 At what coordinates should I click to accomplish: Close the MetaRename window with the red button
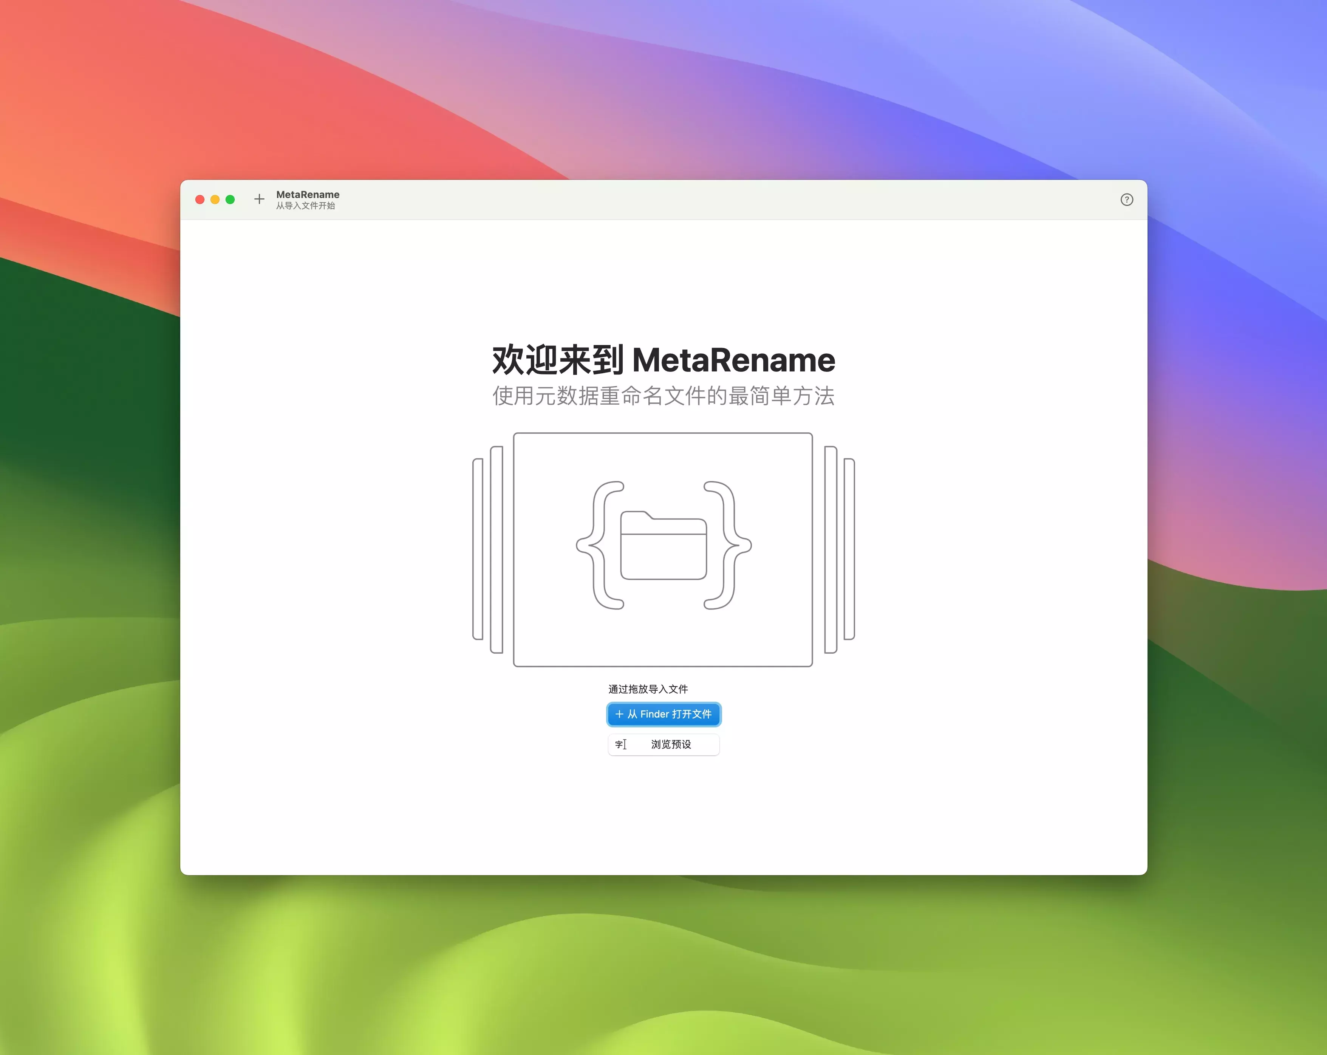coord(200,200)
